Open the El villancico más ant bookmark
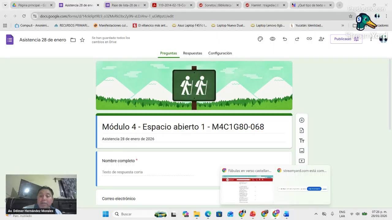 coord(150,25)
